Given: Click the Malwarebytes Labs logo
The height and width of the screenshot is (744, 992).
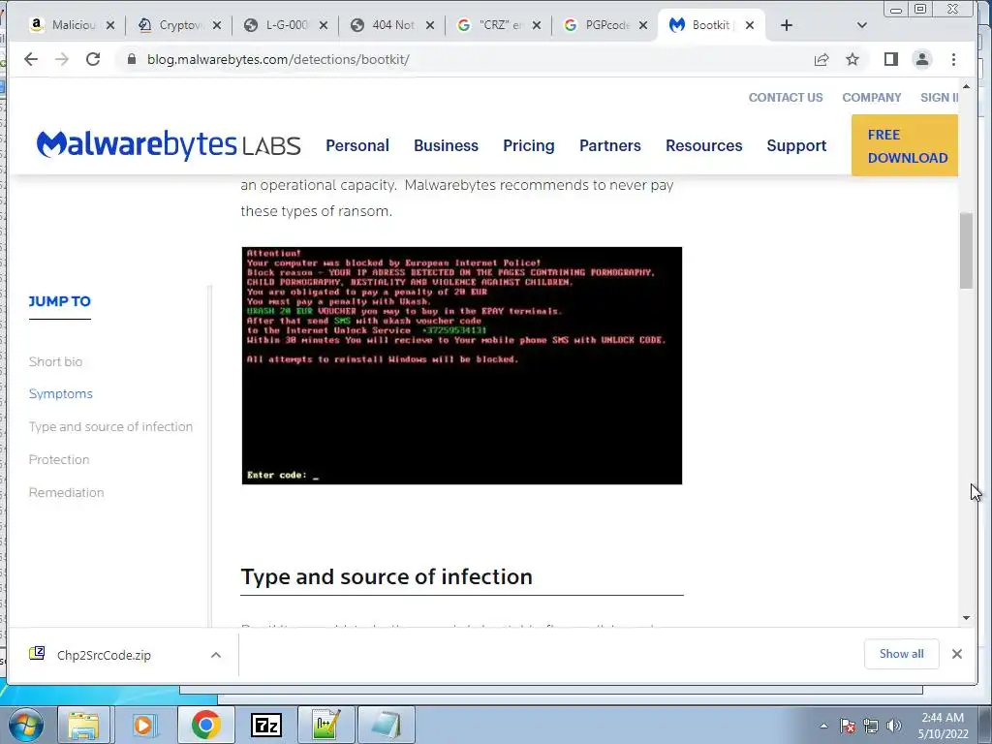Looking at the screenshot, I should click(x=169, y=145).
